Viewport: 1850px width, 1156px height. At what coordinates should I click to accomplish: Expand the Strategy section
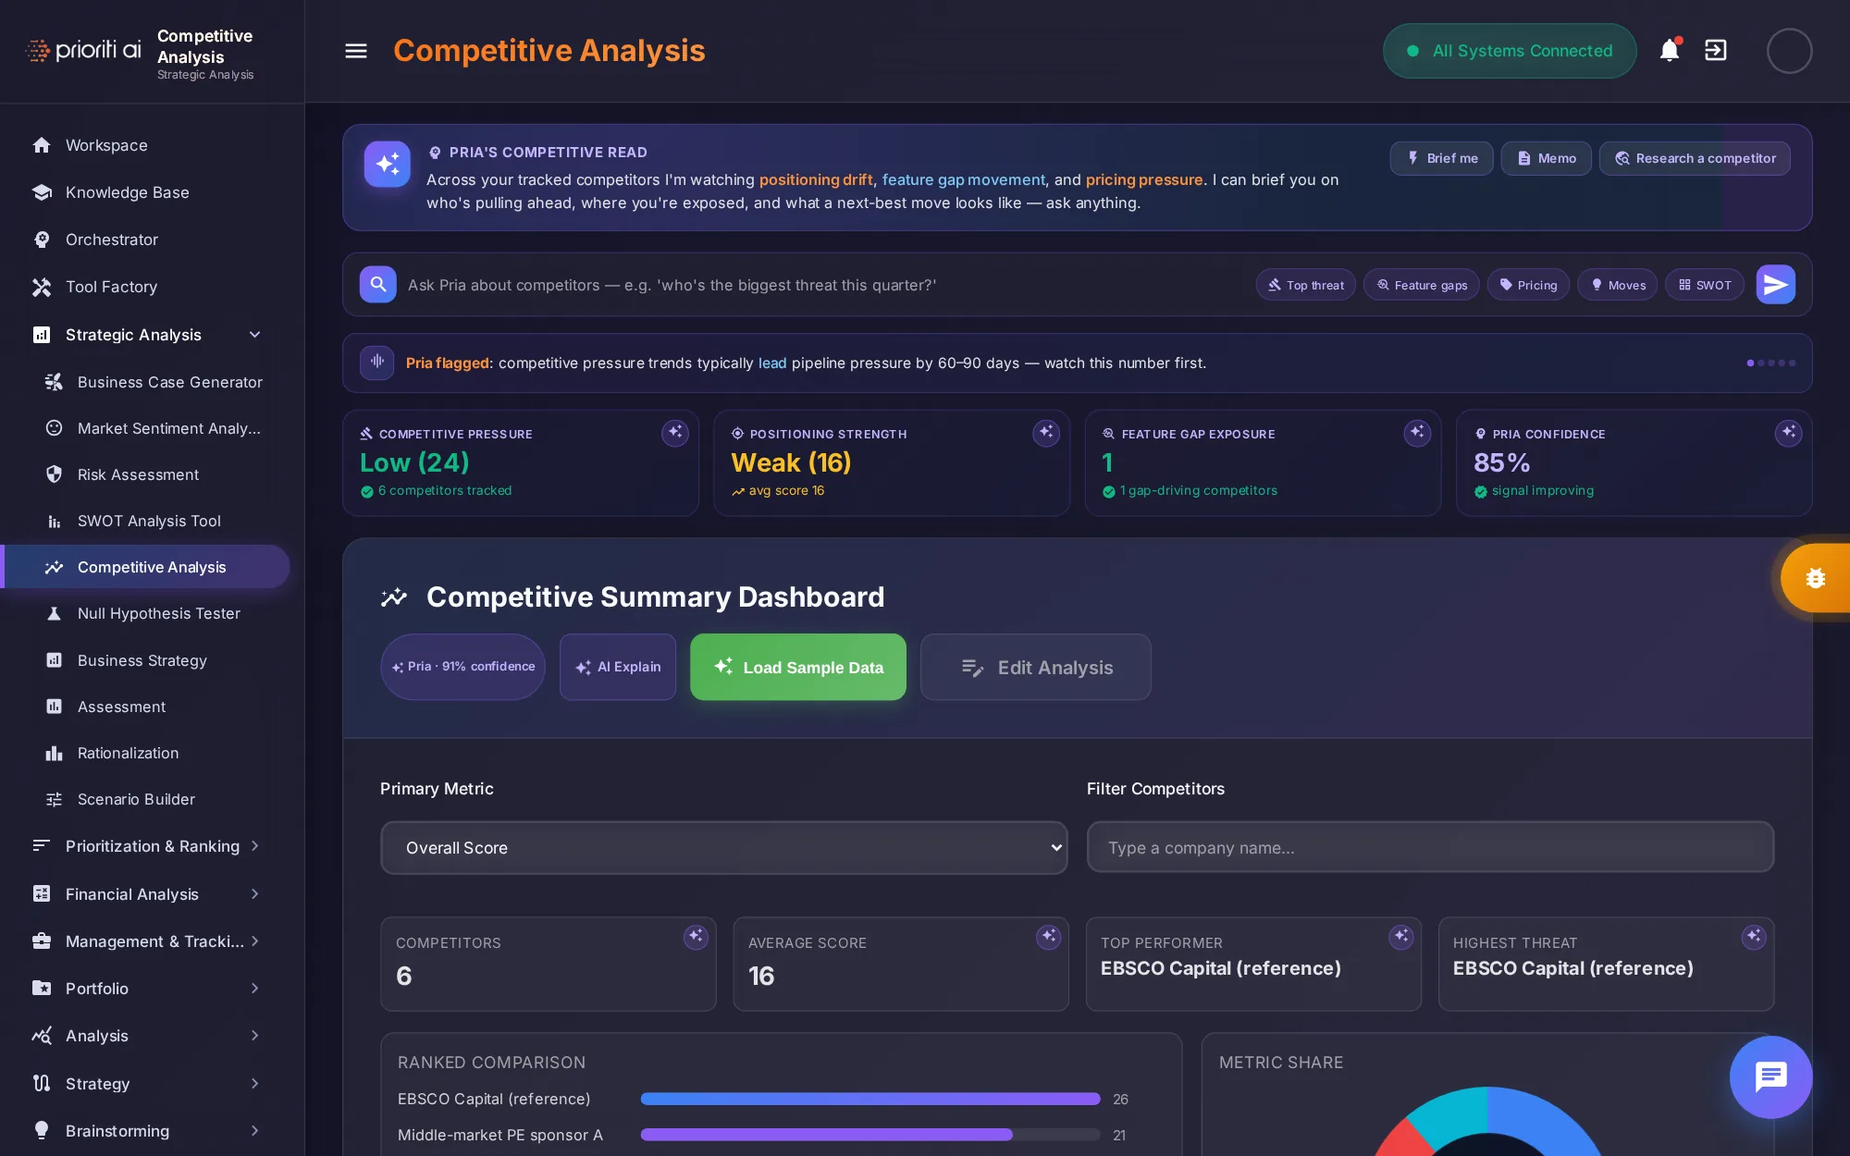tap(254, 1084)
